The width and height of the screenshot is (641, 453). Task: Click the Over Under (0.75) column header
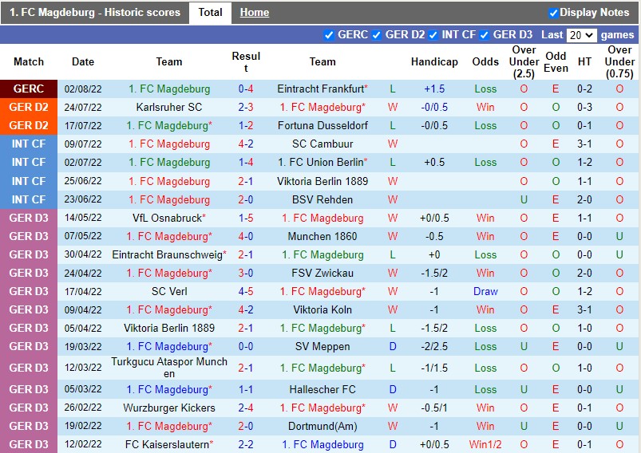point(619,61)
